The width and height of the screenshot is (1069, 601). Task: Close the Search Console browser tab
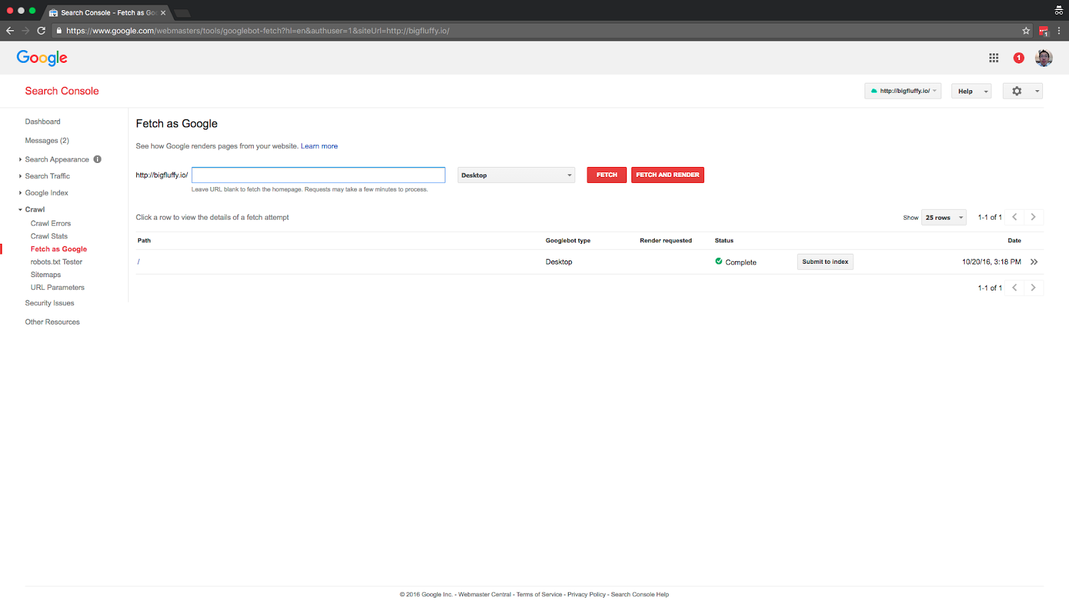tap(163, 13)
